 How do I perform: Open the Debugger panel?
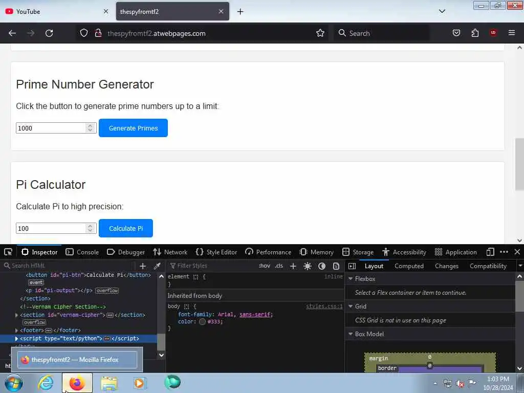(126, 252)
